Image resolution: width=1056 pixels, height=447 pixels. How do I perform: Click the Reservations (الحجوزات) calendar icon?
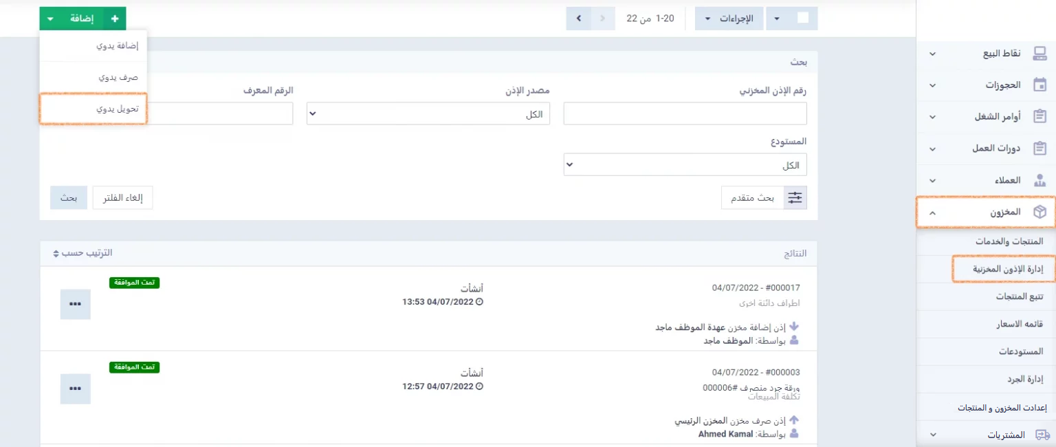[x=1039, y=85]
